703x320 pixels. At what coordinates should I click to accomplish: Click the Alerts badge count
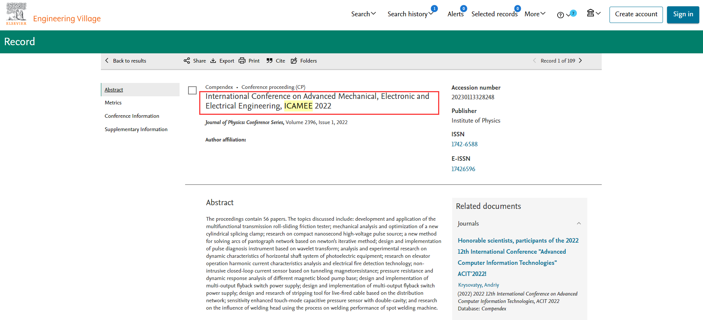tap(463, 8)
